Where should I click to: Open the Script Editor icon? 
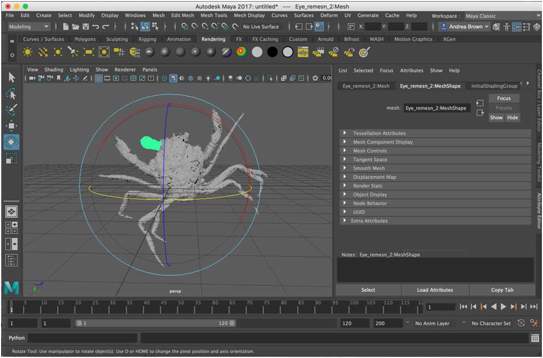coord(535,338)
